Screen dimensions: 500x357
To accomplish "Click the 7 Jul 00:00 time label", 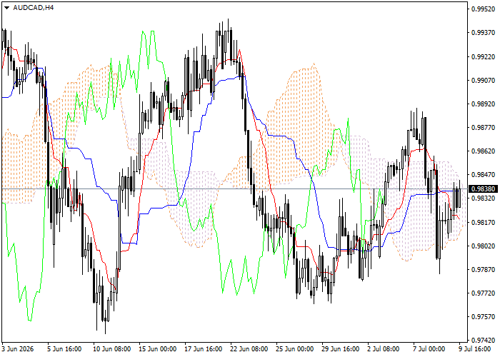I will point(429,349).
